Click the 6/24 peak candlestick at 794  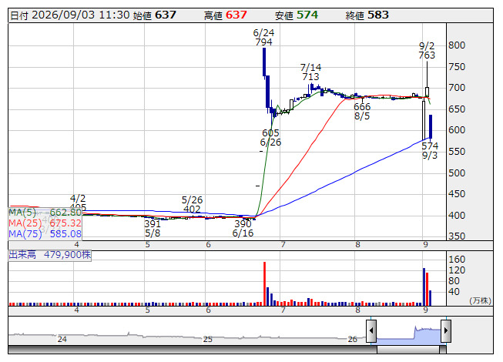[x=264, y=62]
